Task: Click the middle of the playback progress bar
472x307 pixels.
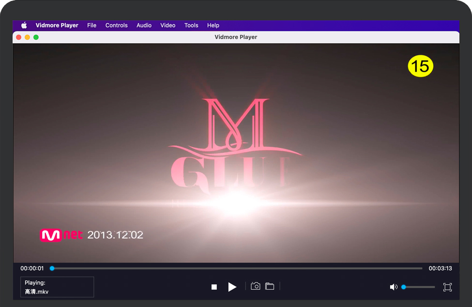Action: [236, 268]
